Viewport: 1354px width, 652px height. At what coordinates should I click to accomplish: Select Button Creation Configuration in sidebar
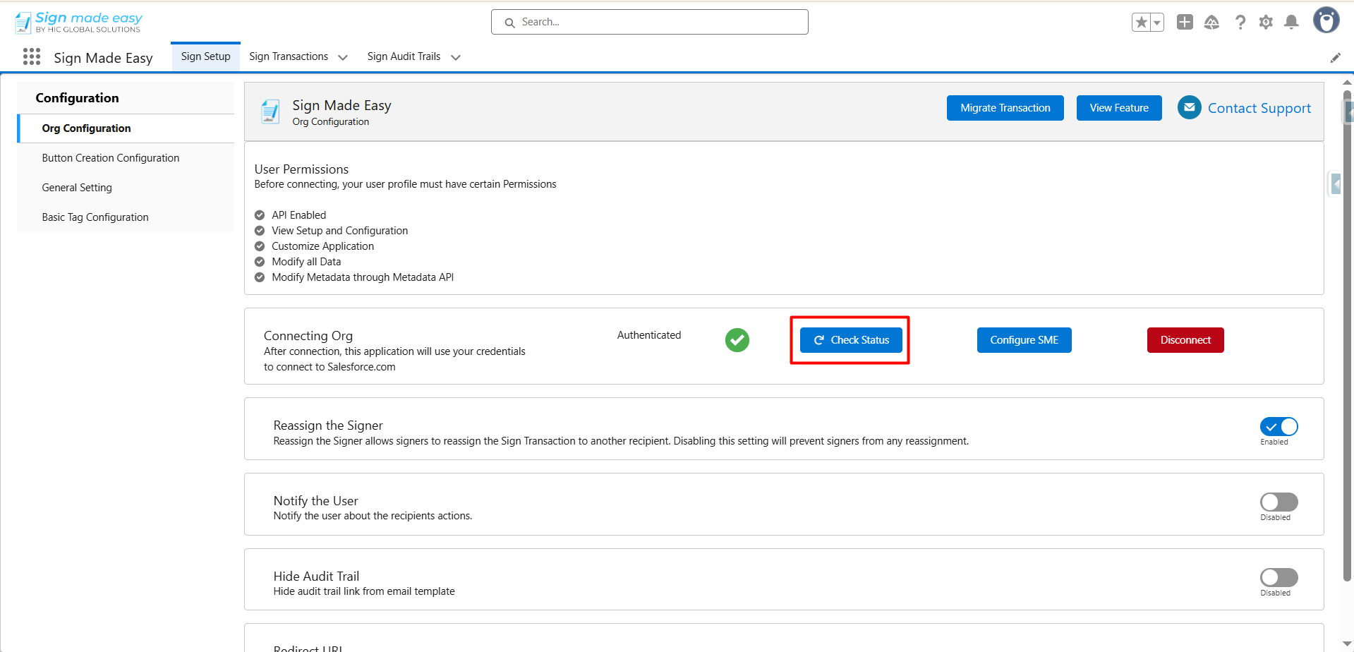click(x=111, y=158)
